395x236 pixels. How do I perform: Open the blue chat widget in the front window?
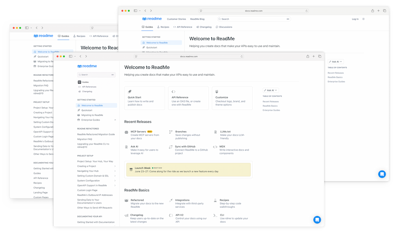coord(317,219)
